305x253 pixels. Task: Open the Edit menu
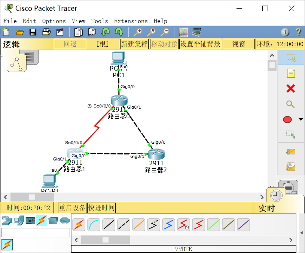(29, 21)
